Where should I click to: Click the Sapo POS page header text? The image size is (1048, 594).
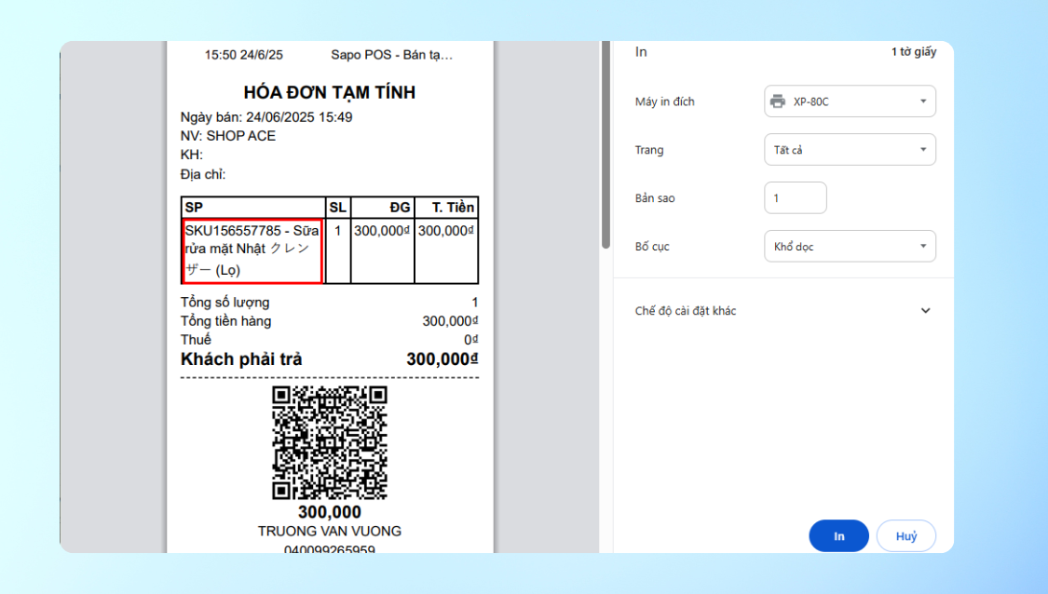[x=391, y=55]
